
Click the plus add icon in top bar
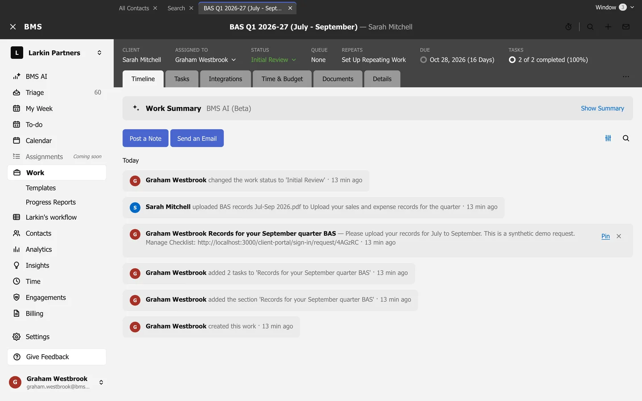[608, 27]
